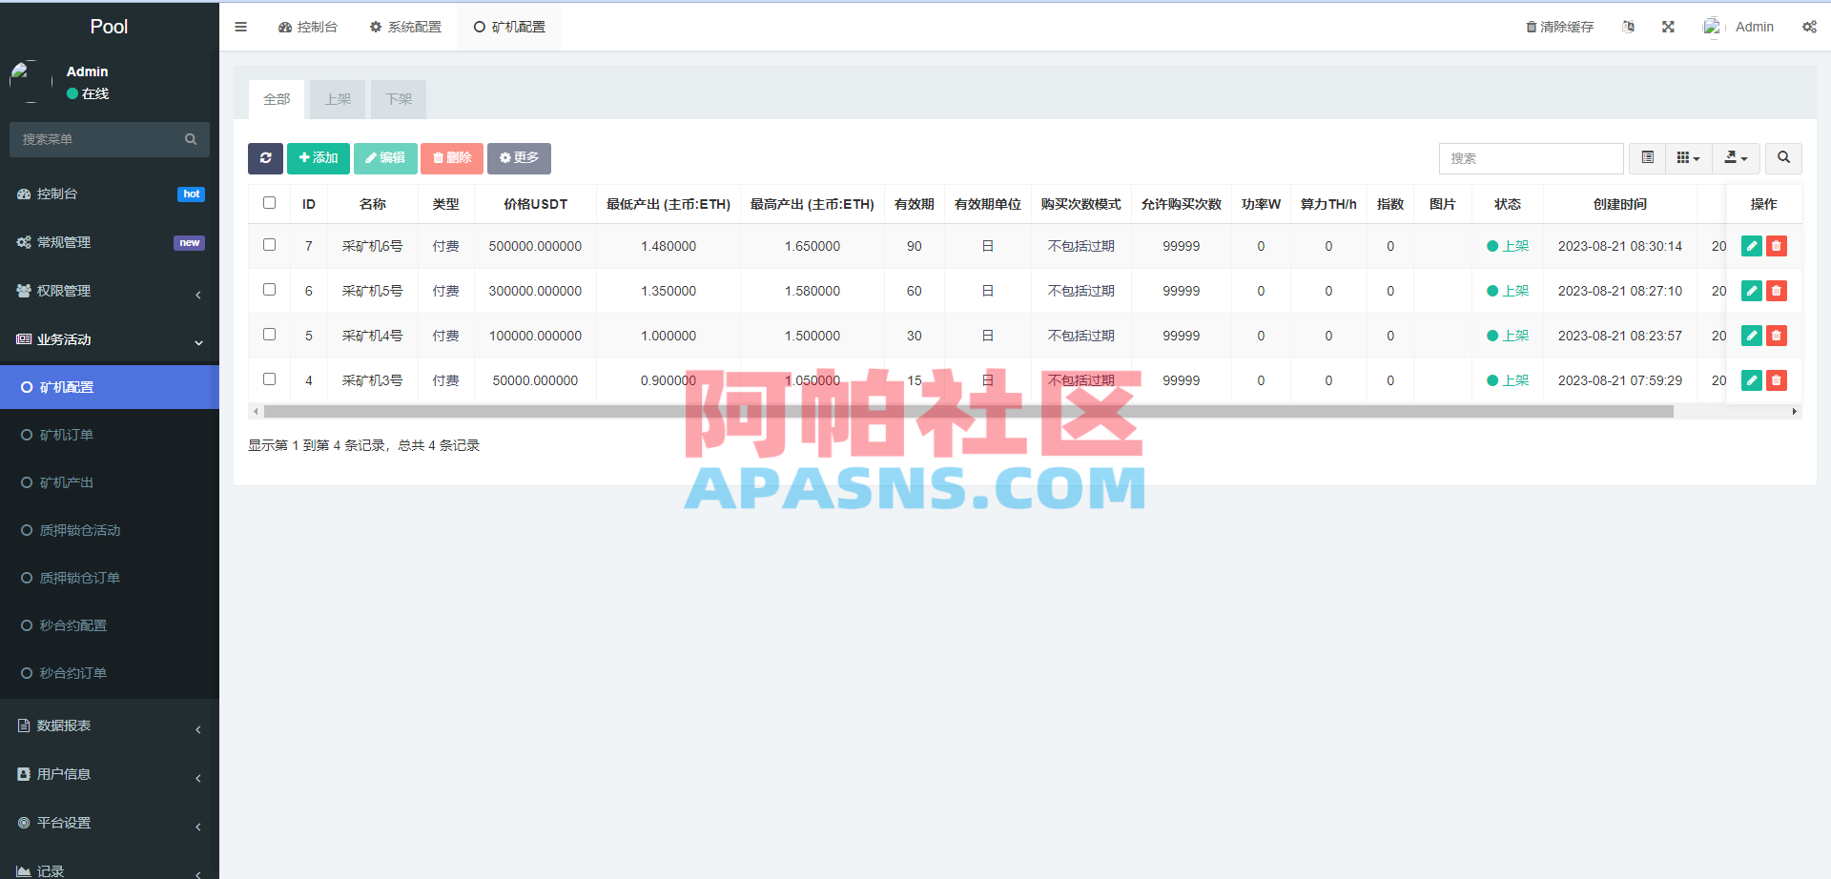
Task: Click the search magnifier icon beside the toolbar
Action: pos(1782,158)
